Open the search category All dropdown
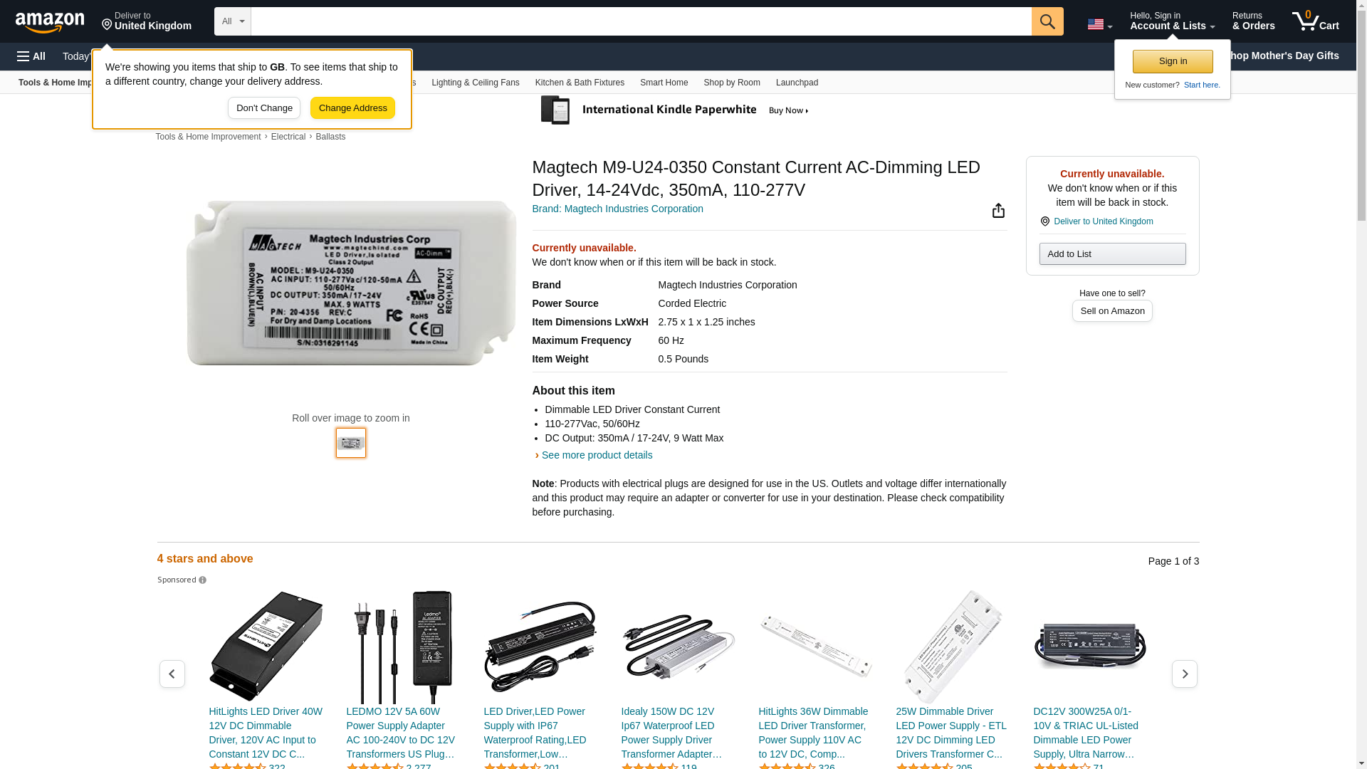Image resolution: width=1367 pixels, height=769 pixels. point(232,21)
